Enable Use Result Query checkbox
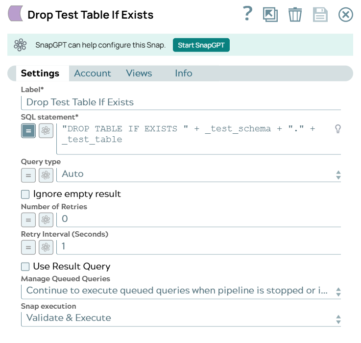 (x=25, y=267)
